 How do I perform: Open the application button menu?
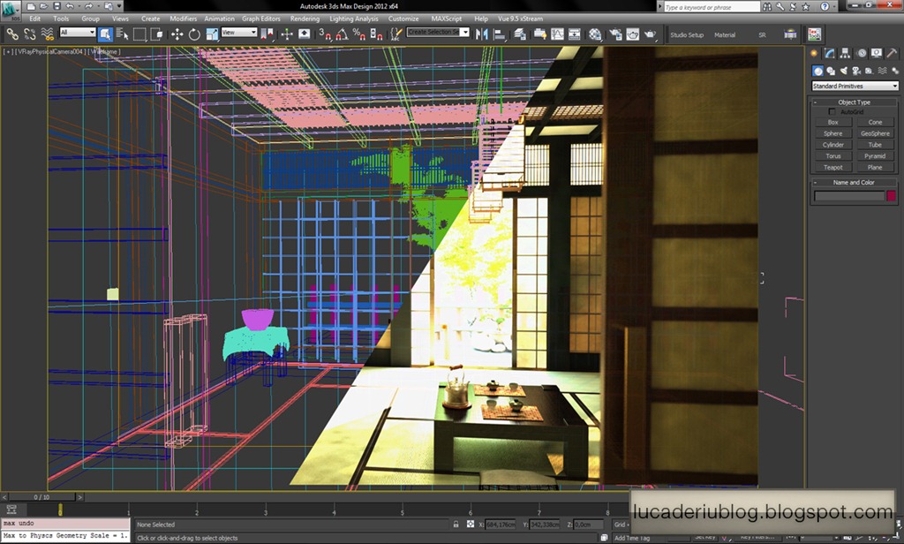pyautogui.click(x=11, y=9)
